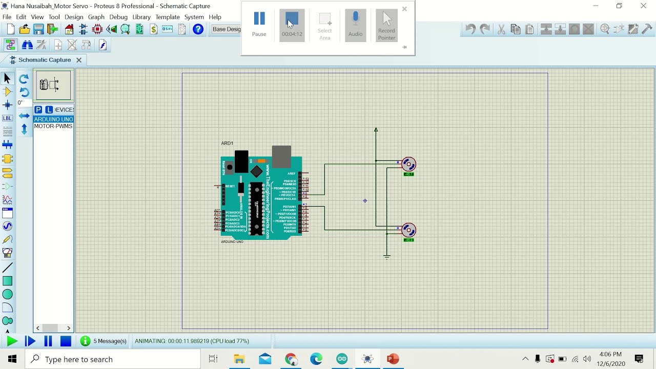The image size is (656, 369).
Task: Toggle the wire autorouter icon
Action: click(x=10, y=45)
